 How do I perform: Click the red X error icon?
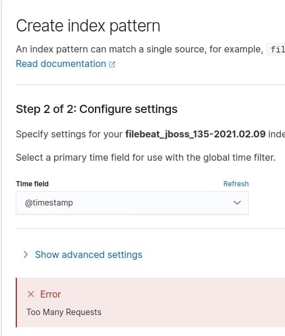(31, 294)
